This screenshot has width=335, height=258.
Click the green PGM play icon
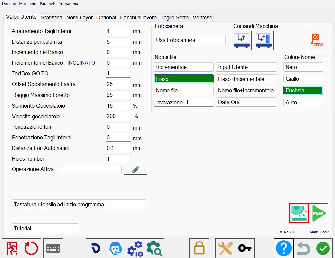pyautogui.click(x=319, y=213)
